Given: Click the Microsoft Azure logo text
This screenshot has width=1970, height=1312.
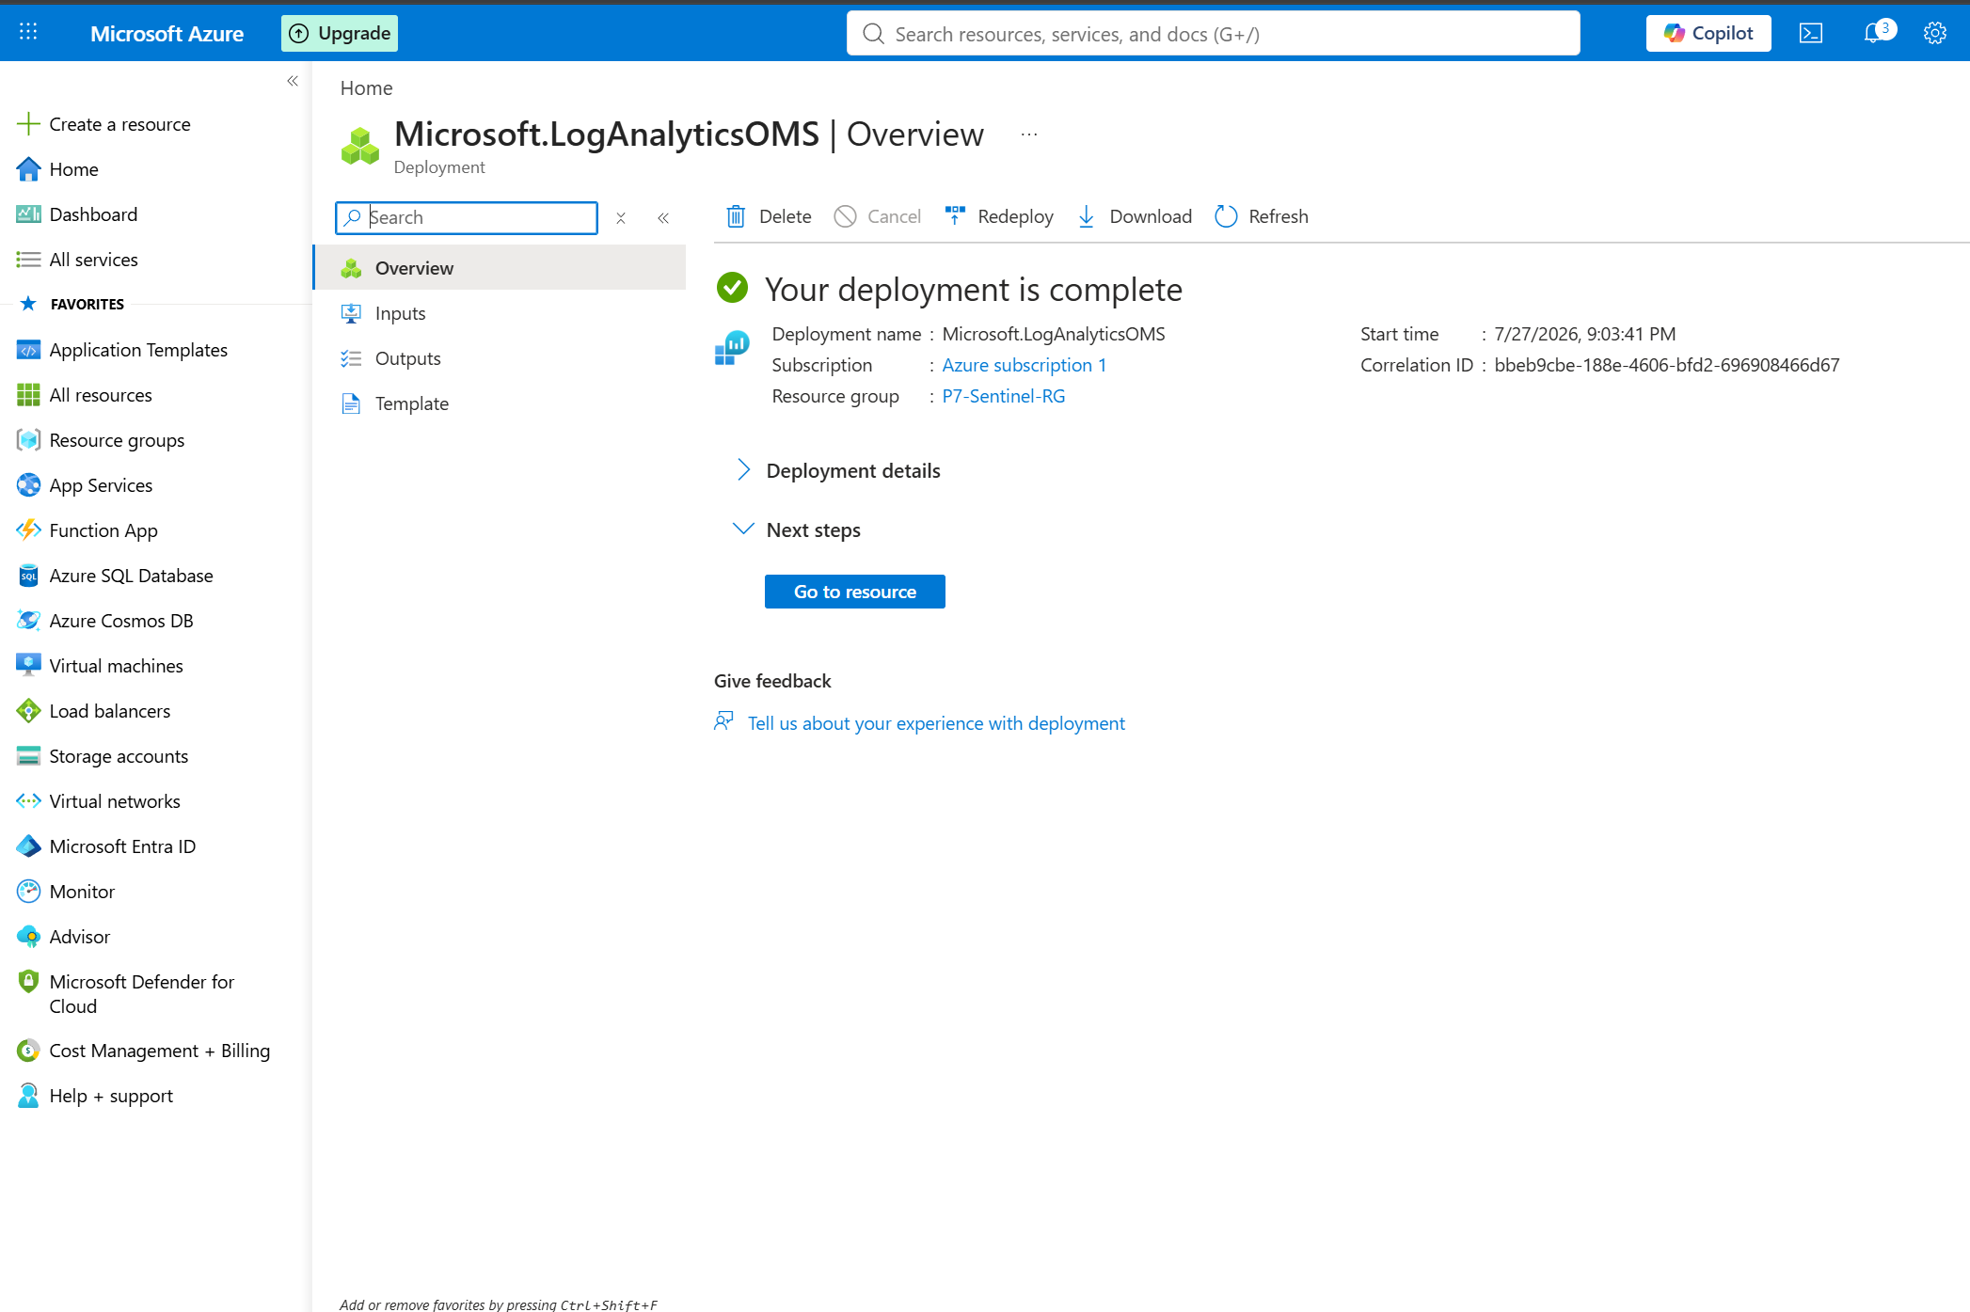Looking at the screenshot, I should [x=167, y=34].
